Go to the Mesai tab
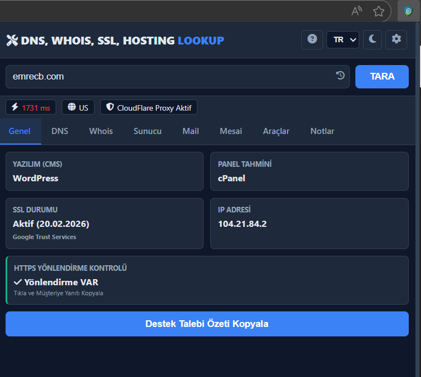Viewport: 421px width, 377px height. coord(231,131)
